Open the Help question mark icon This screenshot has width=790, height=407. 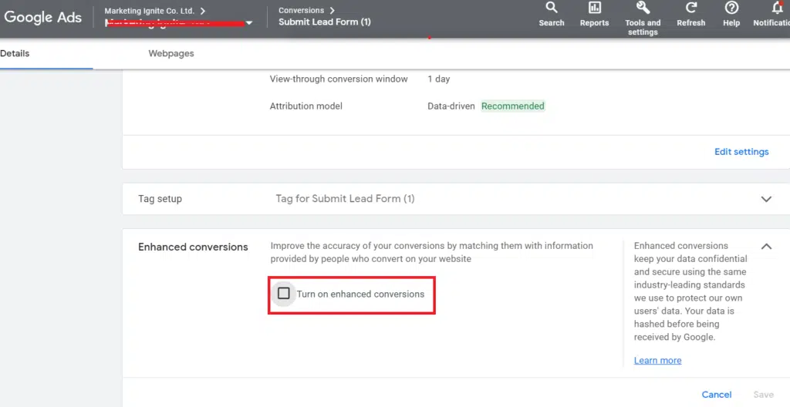coord(731,14)
